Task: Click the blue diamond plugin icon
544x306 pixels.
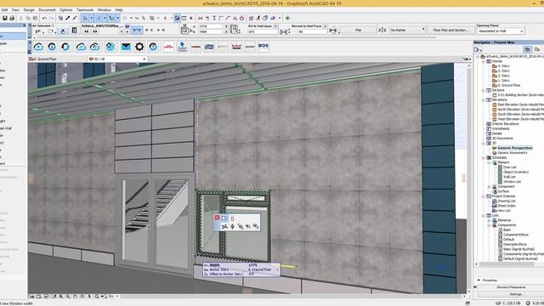Action: click(x=110, y=47)
